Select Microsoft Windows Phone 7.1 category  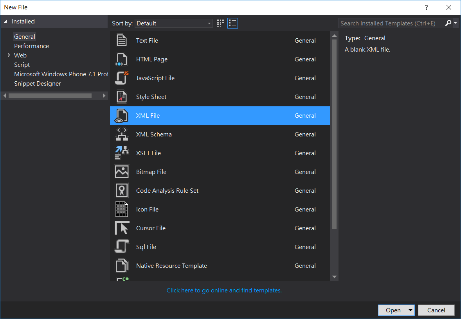tap(61, 74)
